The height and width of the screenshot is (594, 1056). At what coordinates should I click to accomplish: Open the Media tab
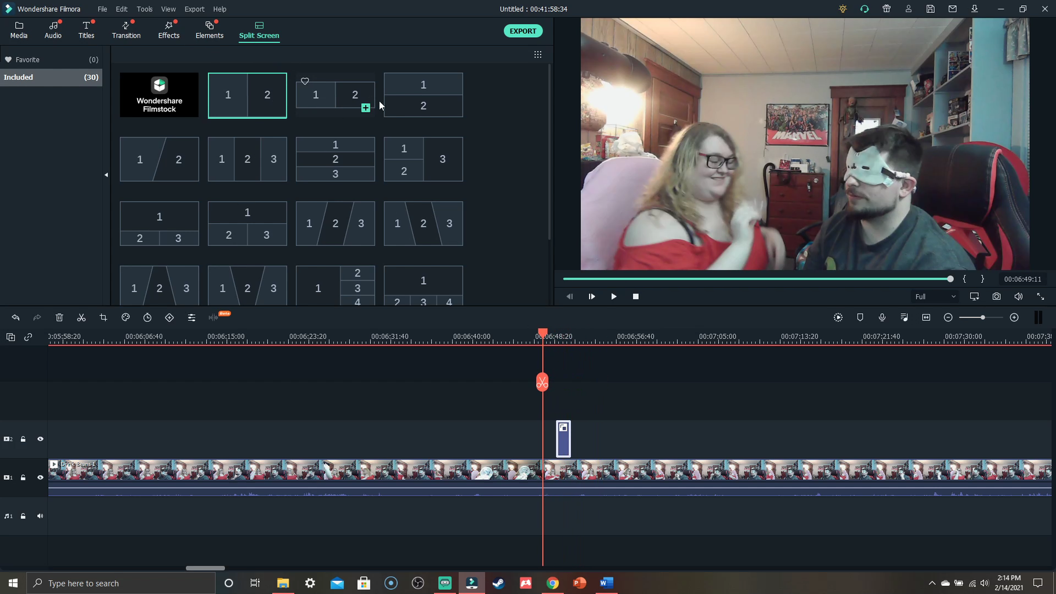pyautogui.click(x=19, y=30)
